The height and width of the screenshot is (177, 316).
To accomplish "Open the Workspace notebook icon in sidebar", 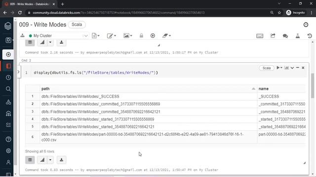I will pyautogui.click(x=8, y=66).
